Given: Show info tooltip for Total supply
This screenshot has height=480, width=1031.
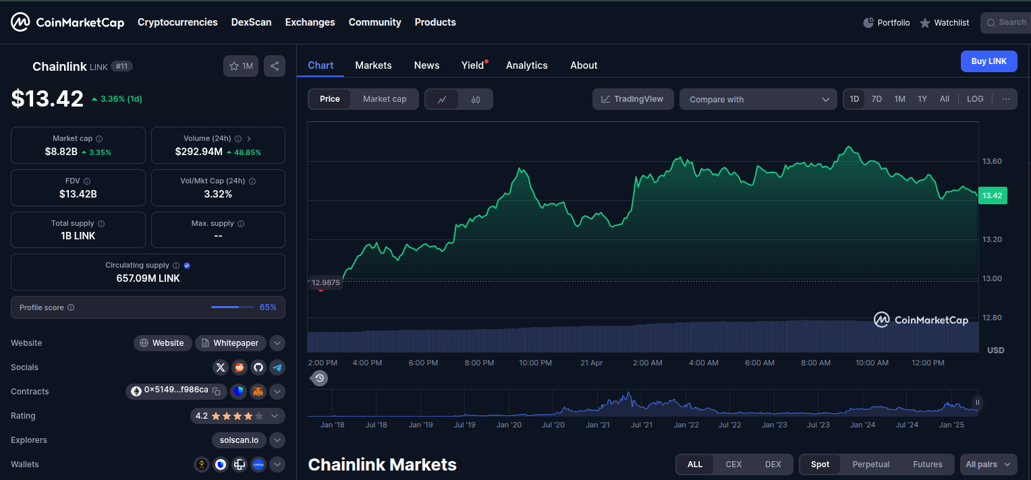Looking at the screenshot, I should 101,224.
